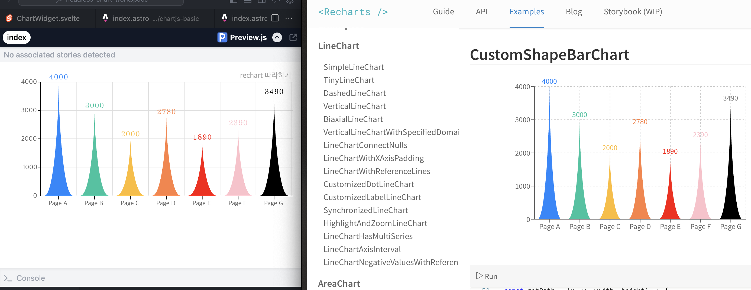Open SimpleLineChart example
751x290 pixels.
click(354, 67)
